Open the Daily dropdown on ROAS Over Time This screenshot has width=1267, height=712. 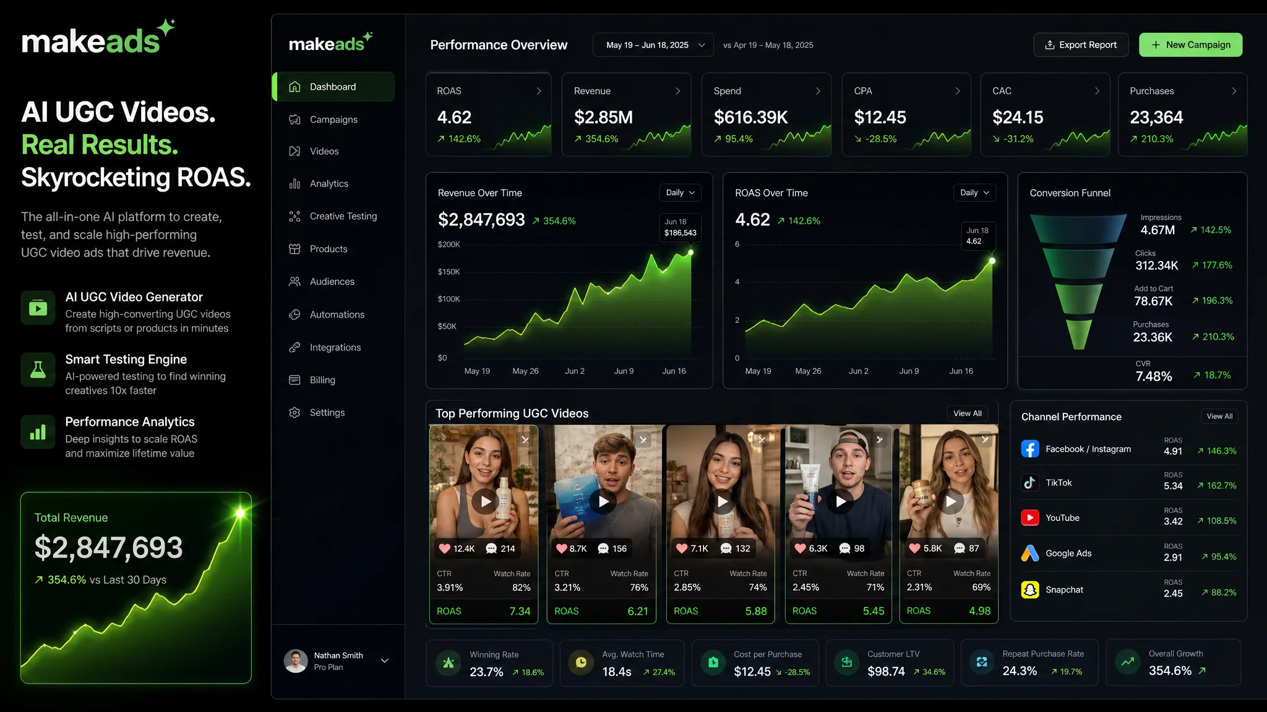pyautogui.click(x=974, y=193)
